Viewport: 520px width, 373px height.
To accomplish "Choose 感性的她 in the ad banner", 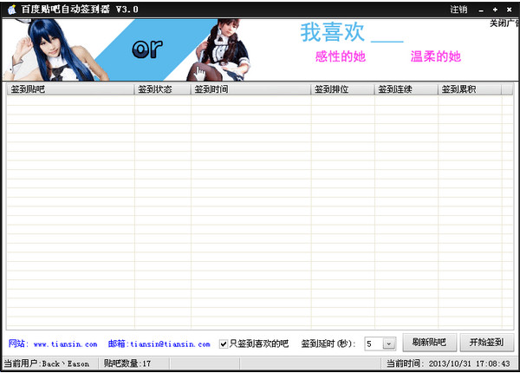I will [x=341, y=57].
